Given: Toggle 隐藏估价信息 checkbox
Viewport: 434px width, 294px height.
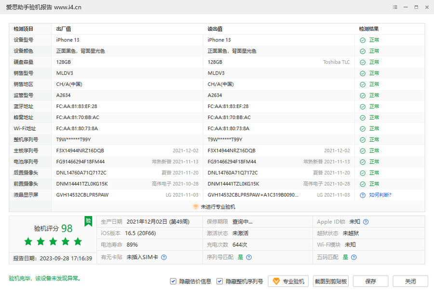Looking at the screenshot, I should click(x=173, y=281).
